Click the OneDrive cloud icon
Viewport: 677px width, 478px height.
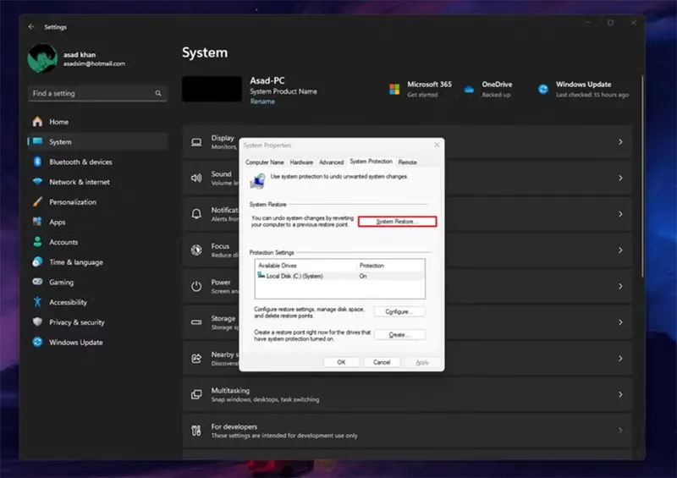[x=469, y=89]
